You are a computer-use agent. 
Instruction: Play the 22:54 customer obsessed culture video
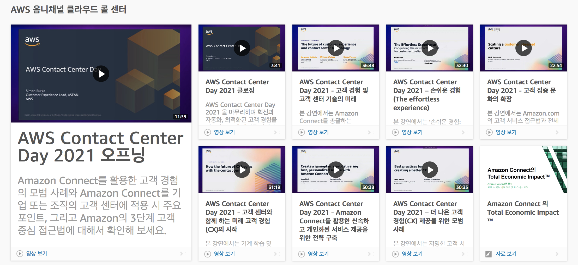tap(523, 48)
